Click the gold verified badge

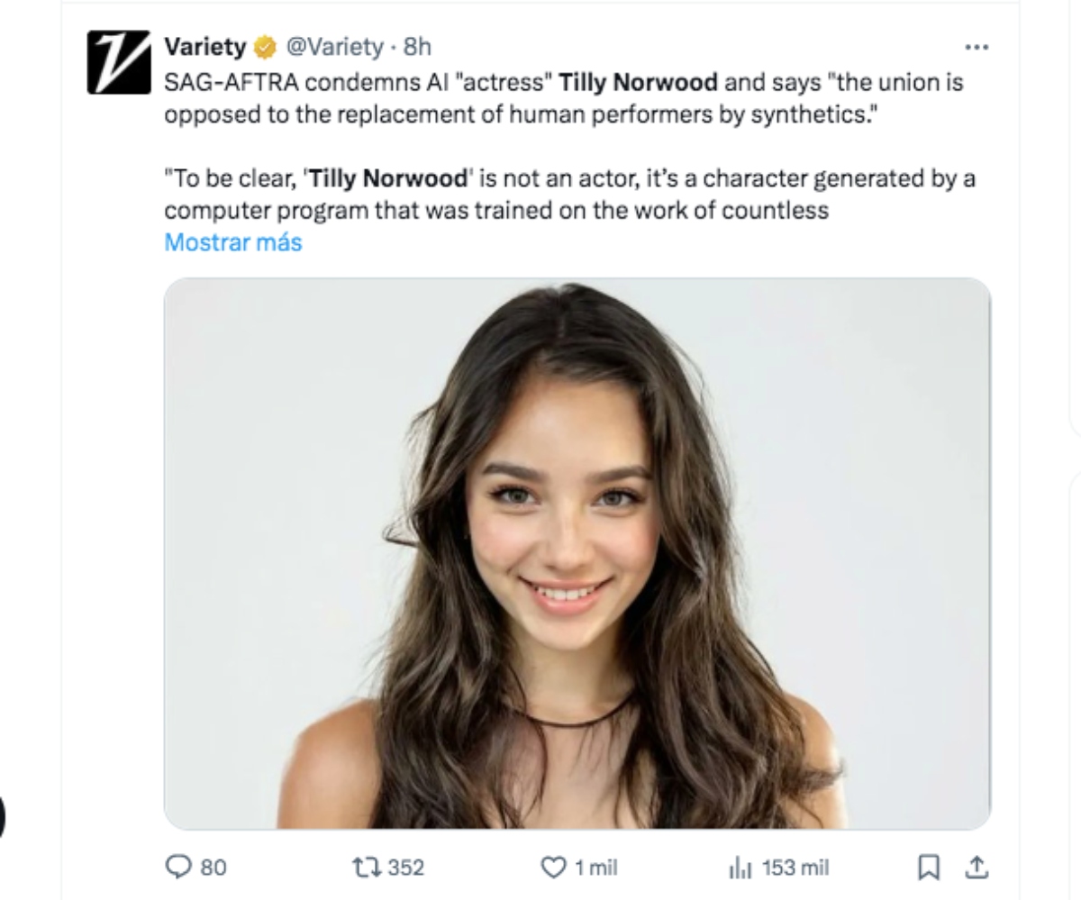coord(266,46)
